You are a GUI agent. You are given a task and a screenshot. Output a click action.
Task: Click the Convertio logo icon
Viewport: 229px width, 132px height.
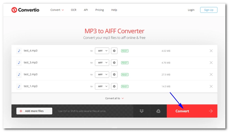[14, 10]
